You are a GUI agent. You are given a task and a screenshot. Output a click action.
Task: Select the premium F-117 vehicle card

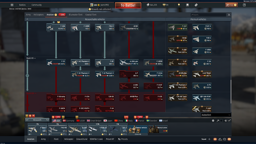178,27
